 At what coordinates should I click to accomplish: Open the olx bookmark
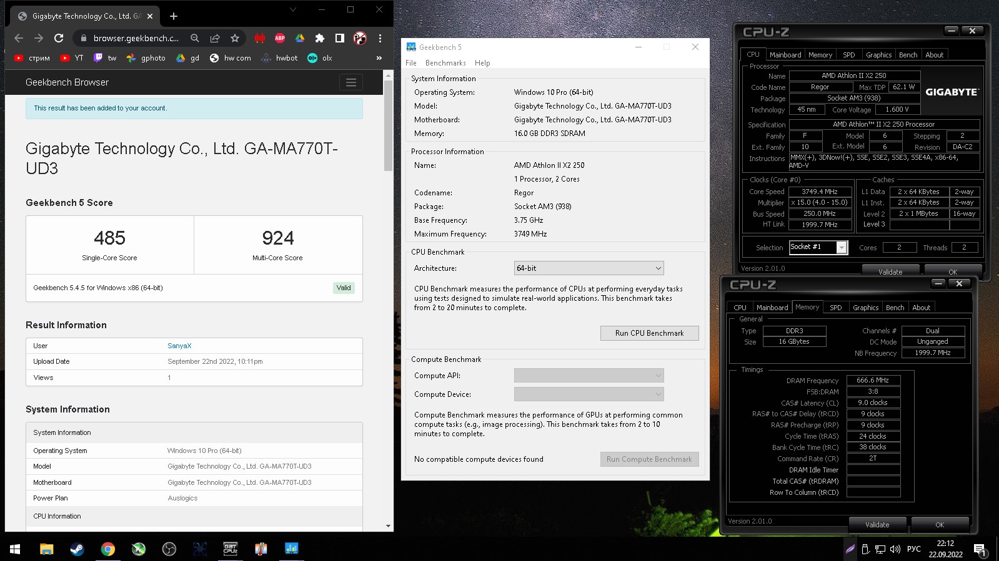tap(320, 58)
